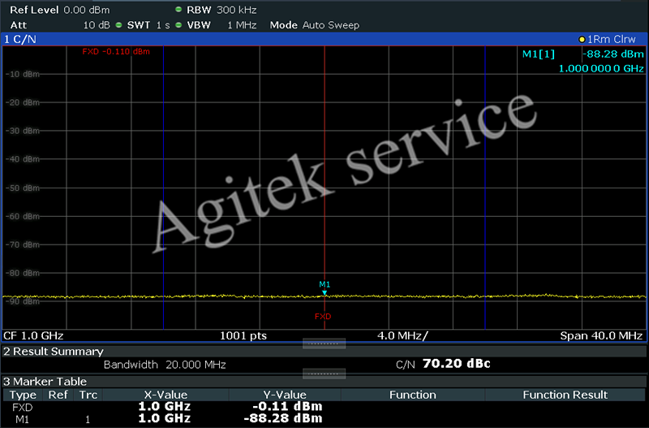This screenshot has height=428, width=649.
Task: Select the C/N 70.20 dBc result
Action: tap(443, 364)
